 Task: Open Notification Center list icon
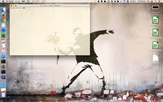pos(159,1)
